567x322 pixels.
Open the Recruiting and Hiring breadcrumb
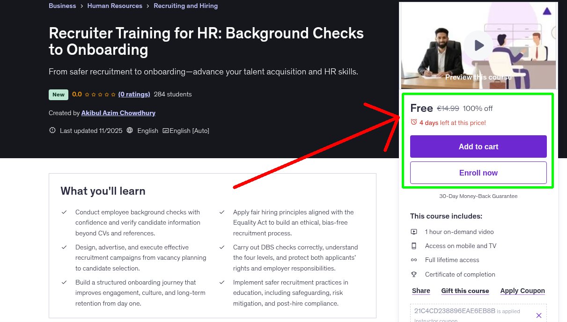(x=185, y=6)
